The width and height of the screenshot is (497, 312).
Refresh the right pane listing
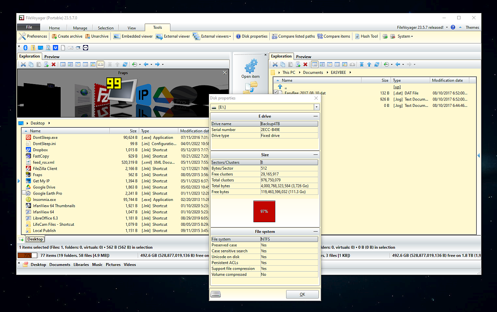377,64
